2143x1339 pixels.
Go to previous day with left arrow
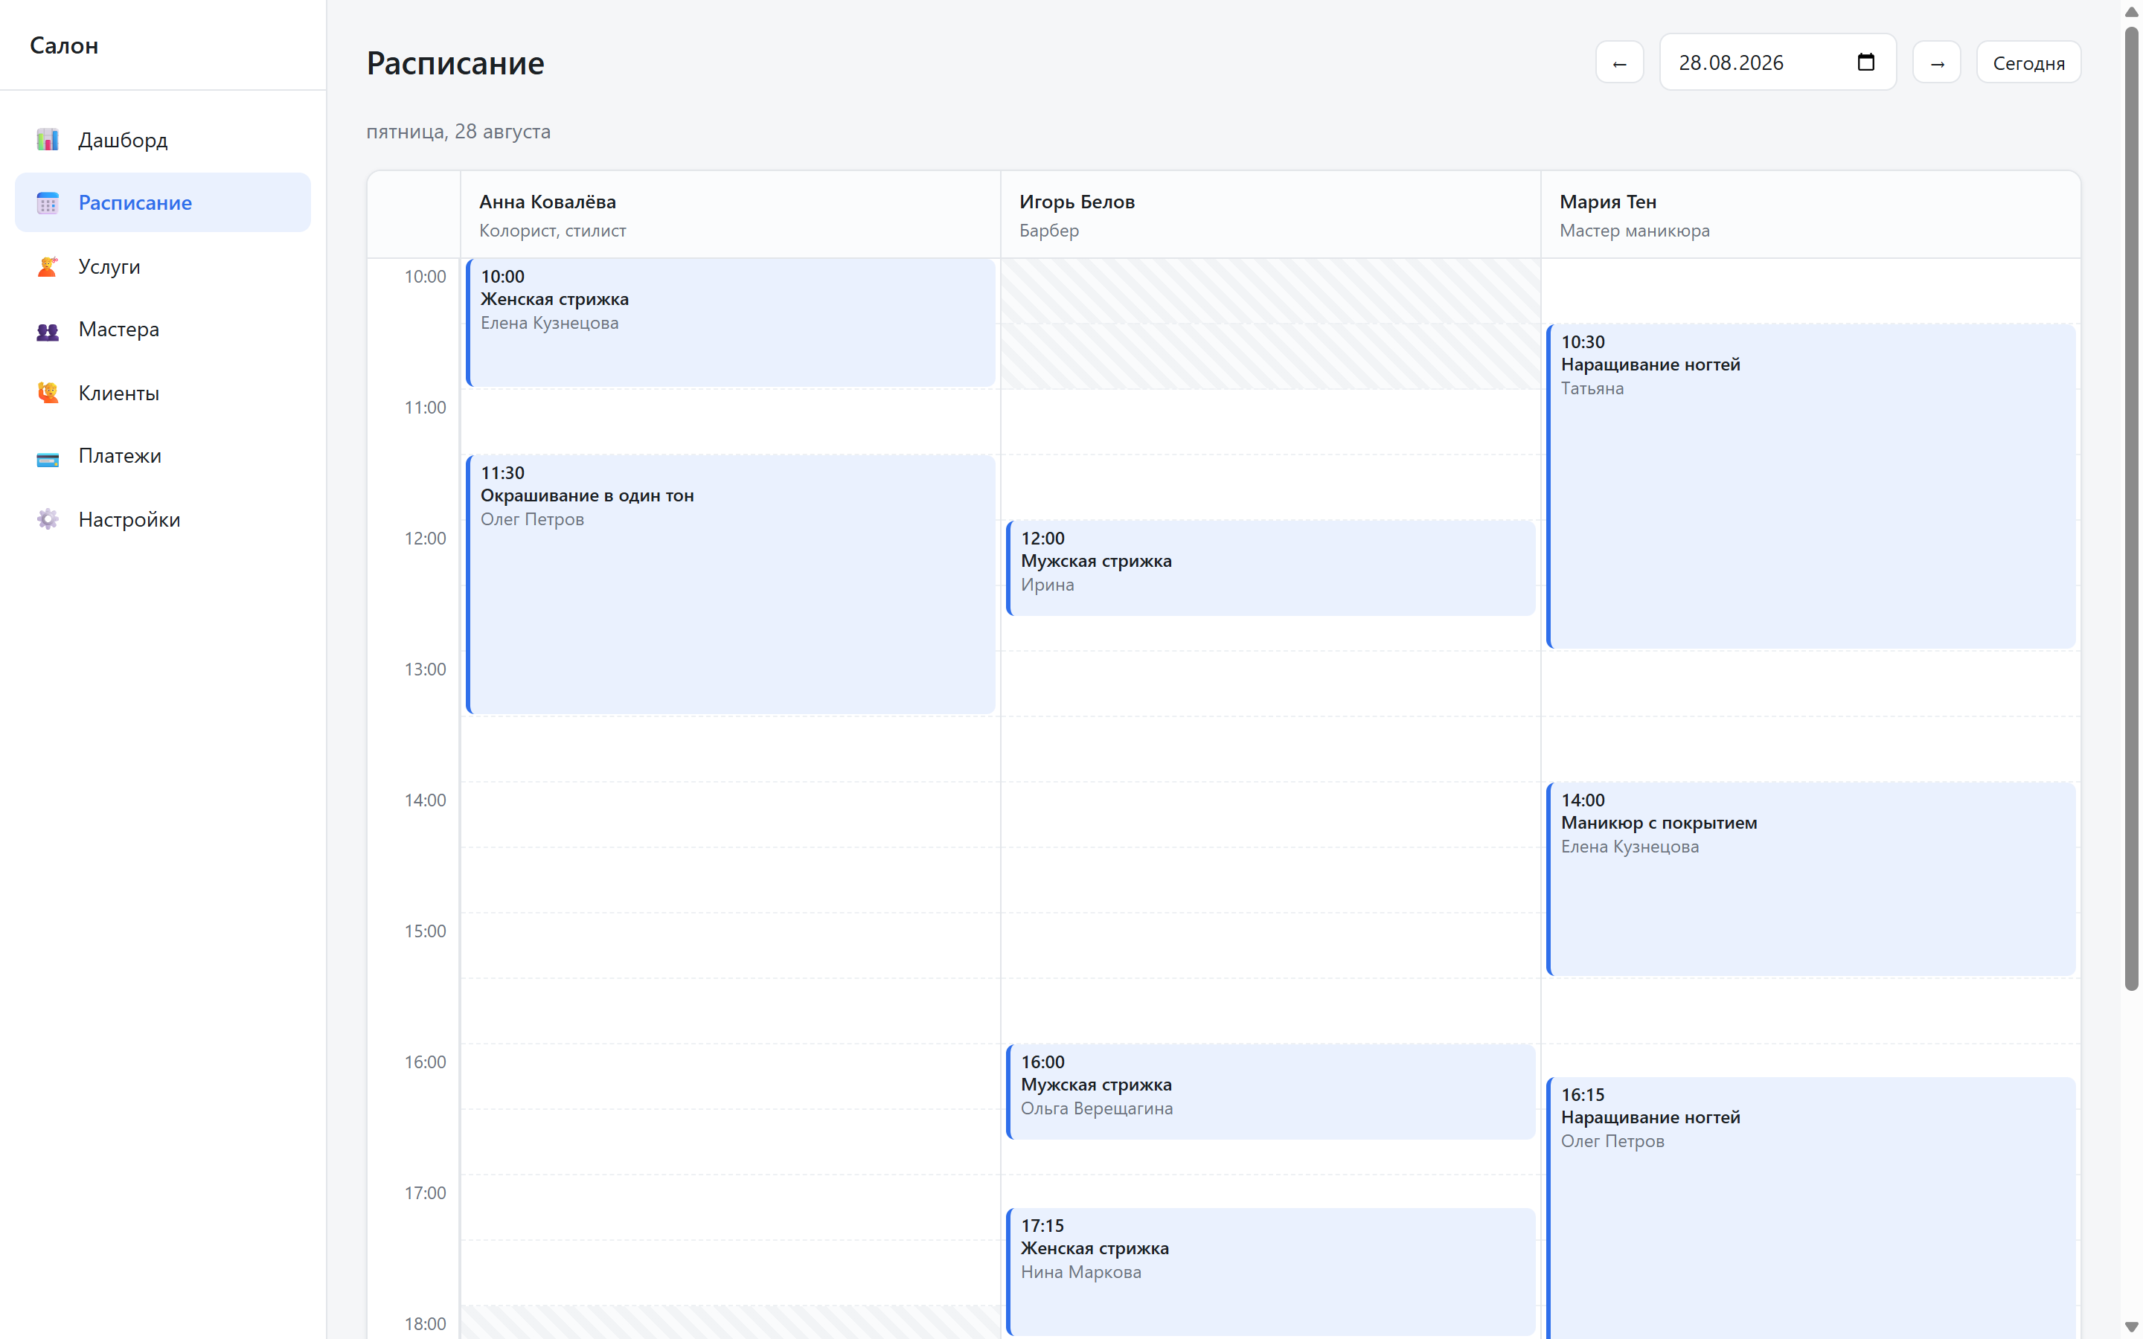1620,63
